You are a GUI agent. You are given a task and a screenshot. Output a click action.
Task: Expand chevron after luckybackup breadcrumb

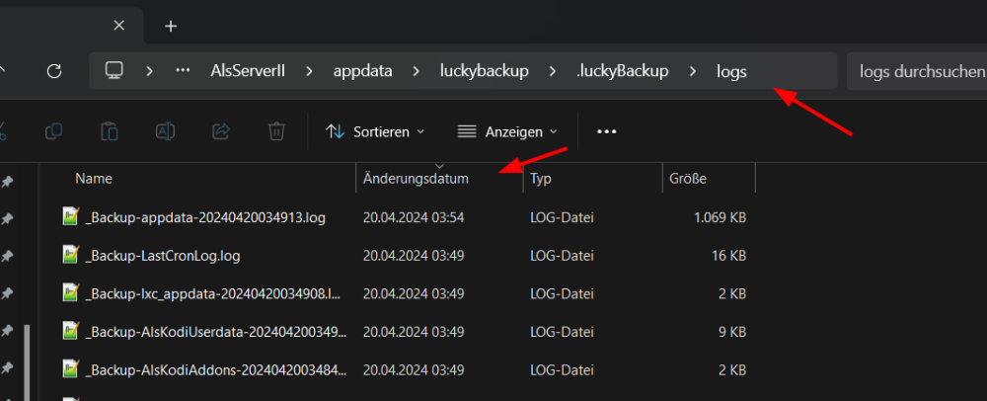pyautogui.click(x=553, y=71)
